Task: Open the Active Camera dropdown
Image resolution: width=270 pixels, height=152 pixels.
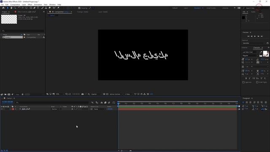Action: click(116, 94)
